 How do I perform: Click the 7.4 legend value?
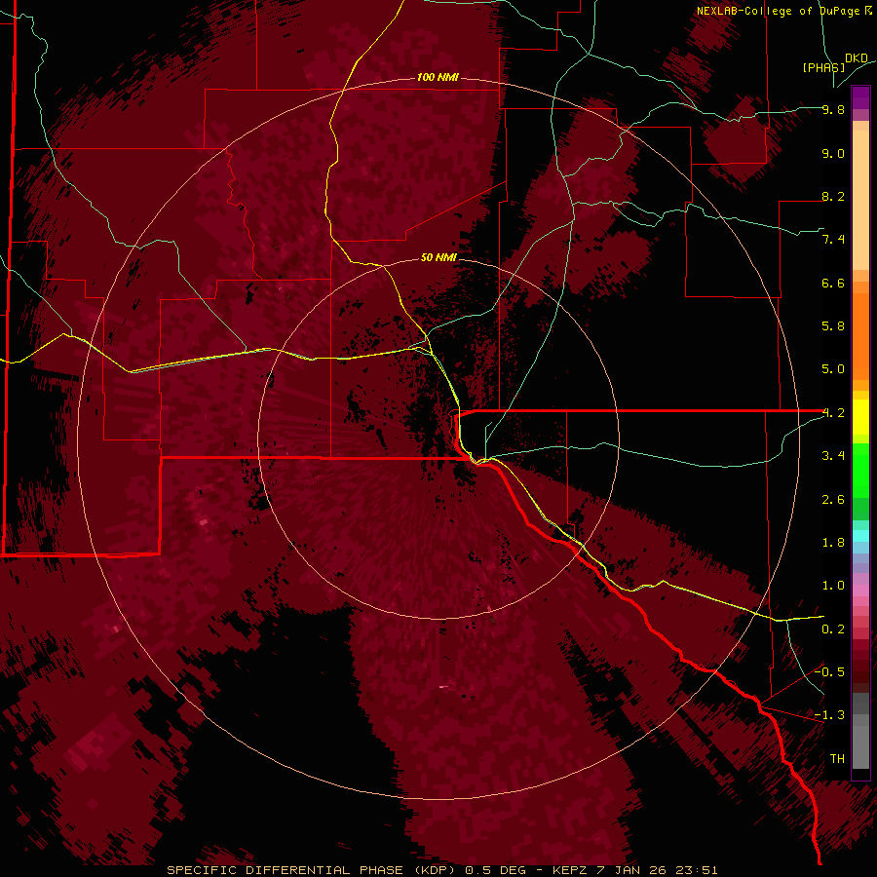pyautogui.click(x=833, y=240)
